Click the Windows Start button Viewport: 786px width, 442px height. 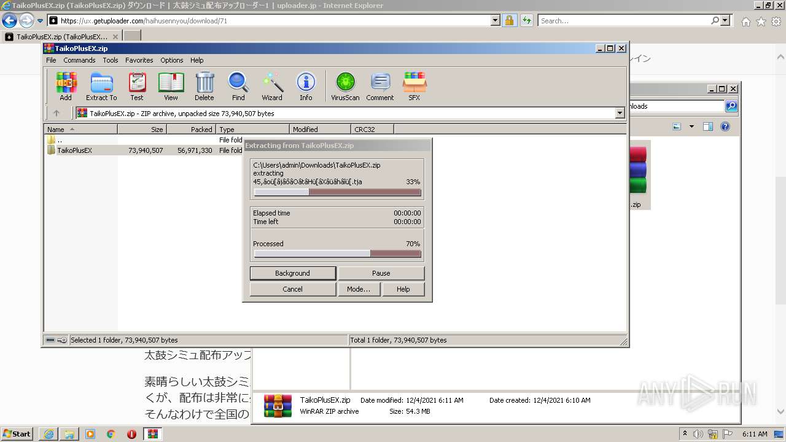click(17, 434)
